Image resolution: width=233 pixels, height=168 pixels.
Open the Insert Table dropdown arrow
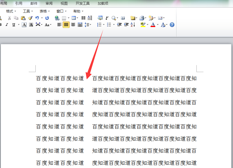(77, 18)
